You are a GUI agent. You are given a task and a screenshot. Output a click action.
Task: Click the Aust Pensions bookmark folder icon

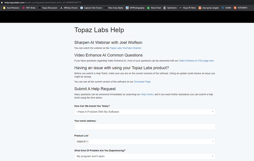coord(4,8)
